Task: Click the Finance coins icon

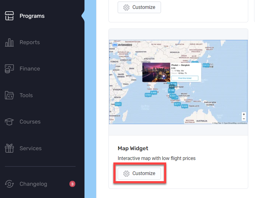Action: point(9,69)
